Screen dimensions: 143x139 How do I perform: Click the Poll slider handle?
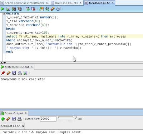point(75,118)
